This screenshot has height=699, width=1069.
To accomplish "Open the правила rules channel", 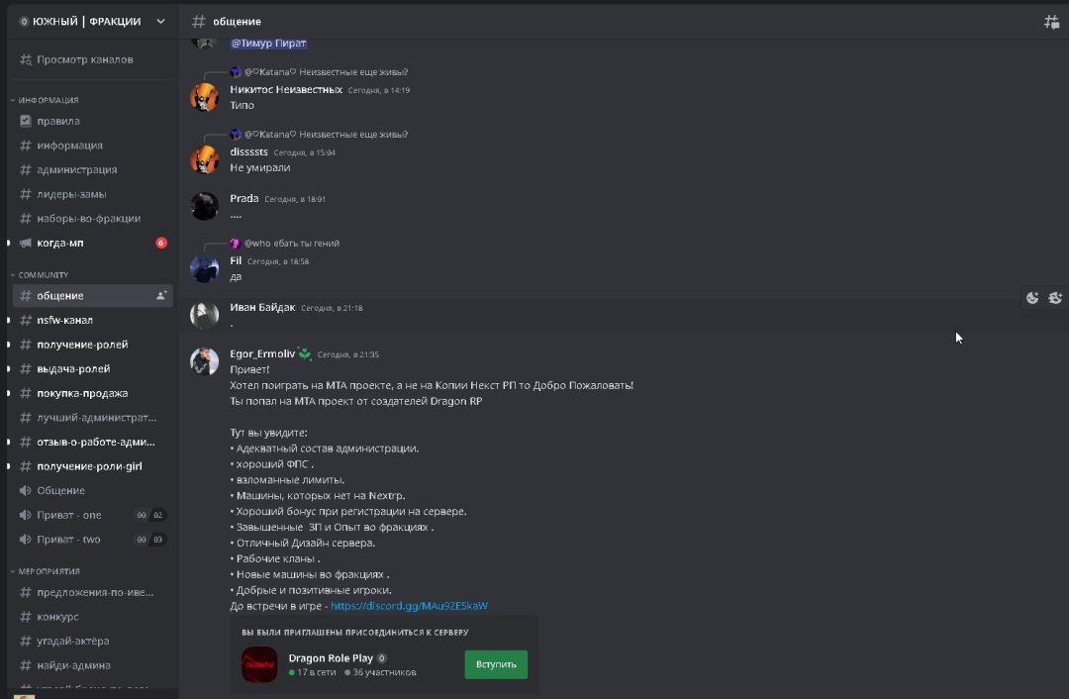I will [x=58, y=121].
